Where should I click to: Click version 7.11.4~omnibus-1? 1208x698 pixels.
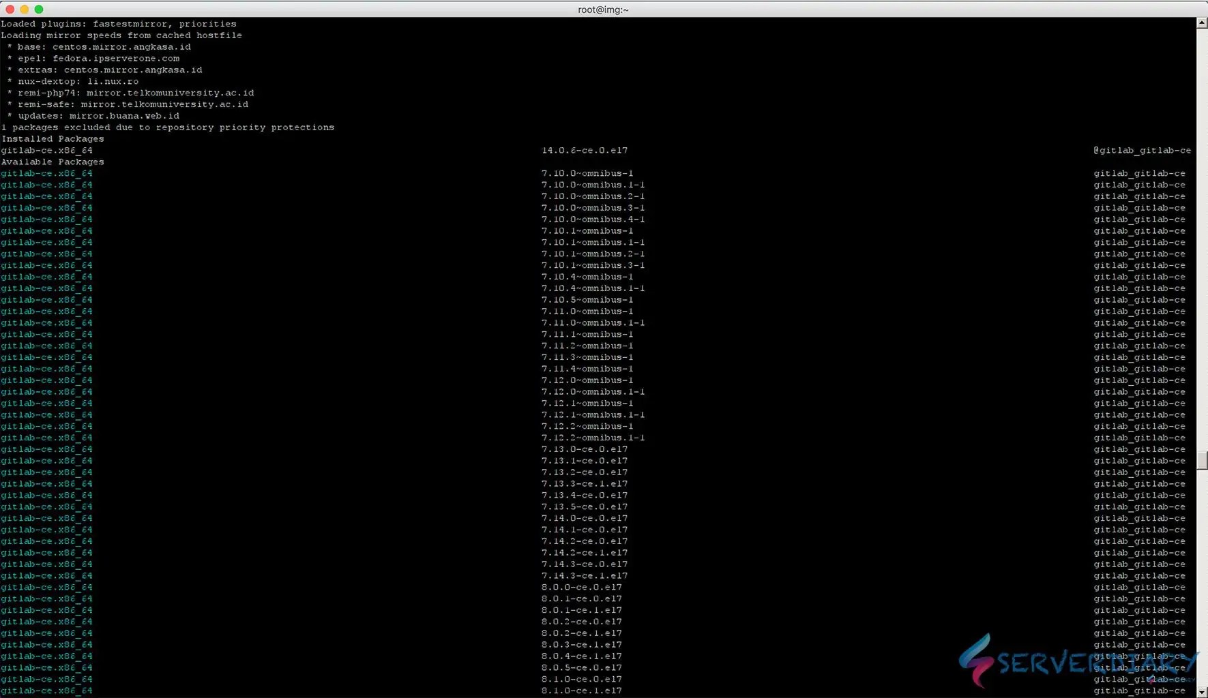(587, 369)
